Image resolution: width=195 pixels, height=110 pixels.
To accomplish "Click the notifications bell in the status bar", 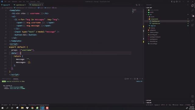I will click(193, 105).
